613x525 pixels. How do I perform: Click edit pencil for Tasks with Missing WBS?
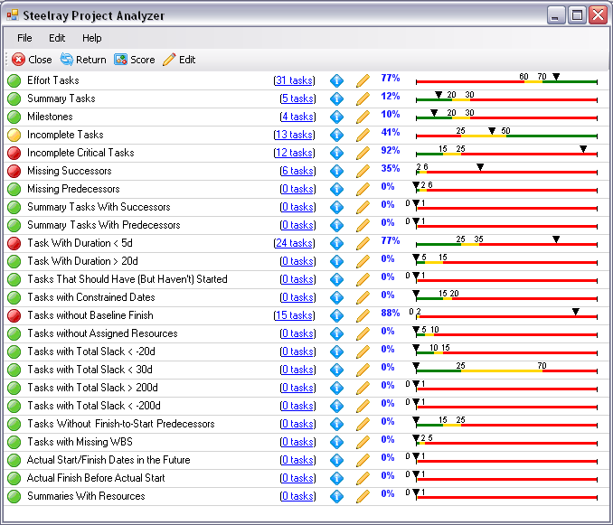click(x=363, y=442)
